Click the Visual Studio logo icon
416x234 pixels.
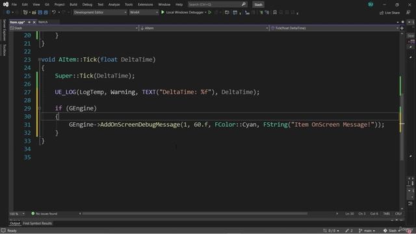pyautogui.click(x=6, y=5)
